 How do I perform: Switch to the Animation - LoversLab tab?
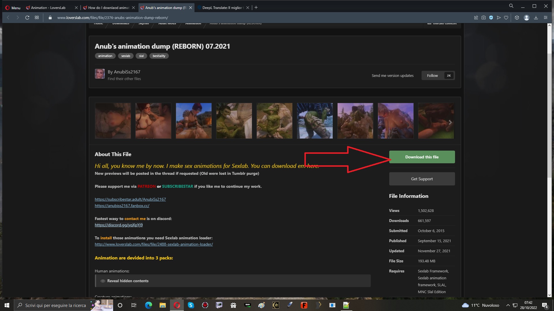click(48, 7)
